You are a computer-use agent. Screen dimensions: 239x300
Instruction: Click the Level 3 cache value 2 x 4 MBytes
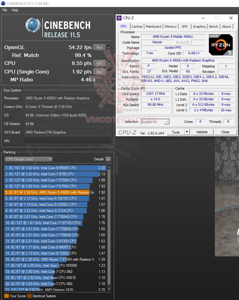tap(204, 110)
